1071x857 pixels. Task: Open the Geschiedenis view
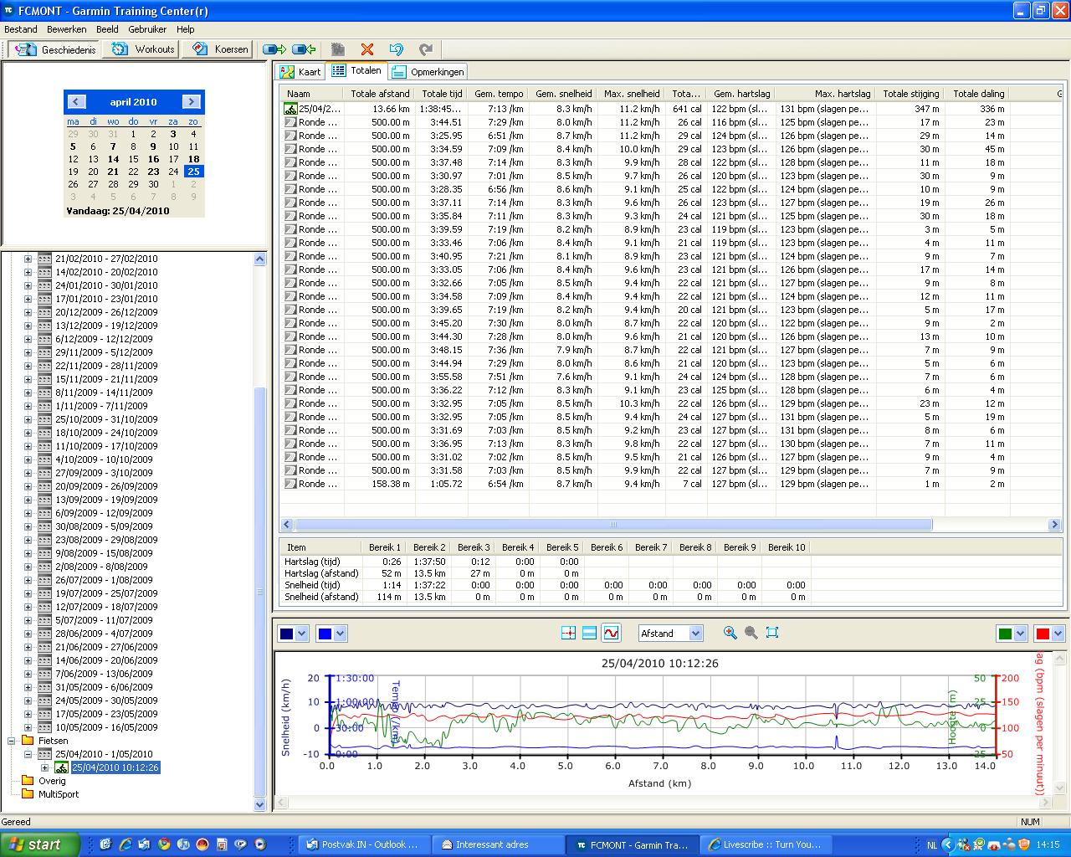click(x=55, y=49)
